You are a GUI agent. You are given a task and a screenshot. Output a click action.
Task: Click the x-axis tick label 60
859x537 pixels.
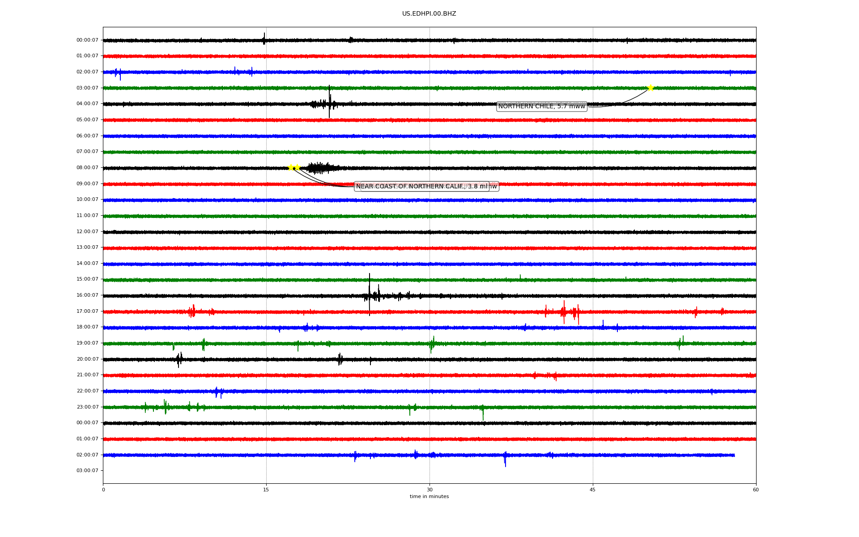tap(756, 490)
